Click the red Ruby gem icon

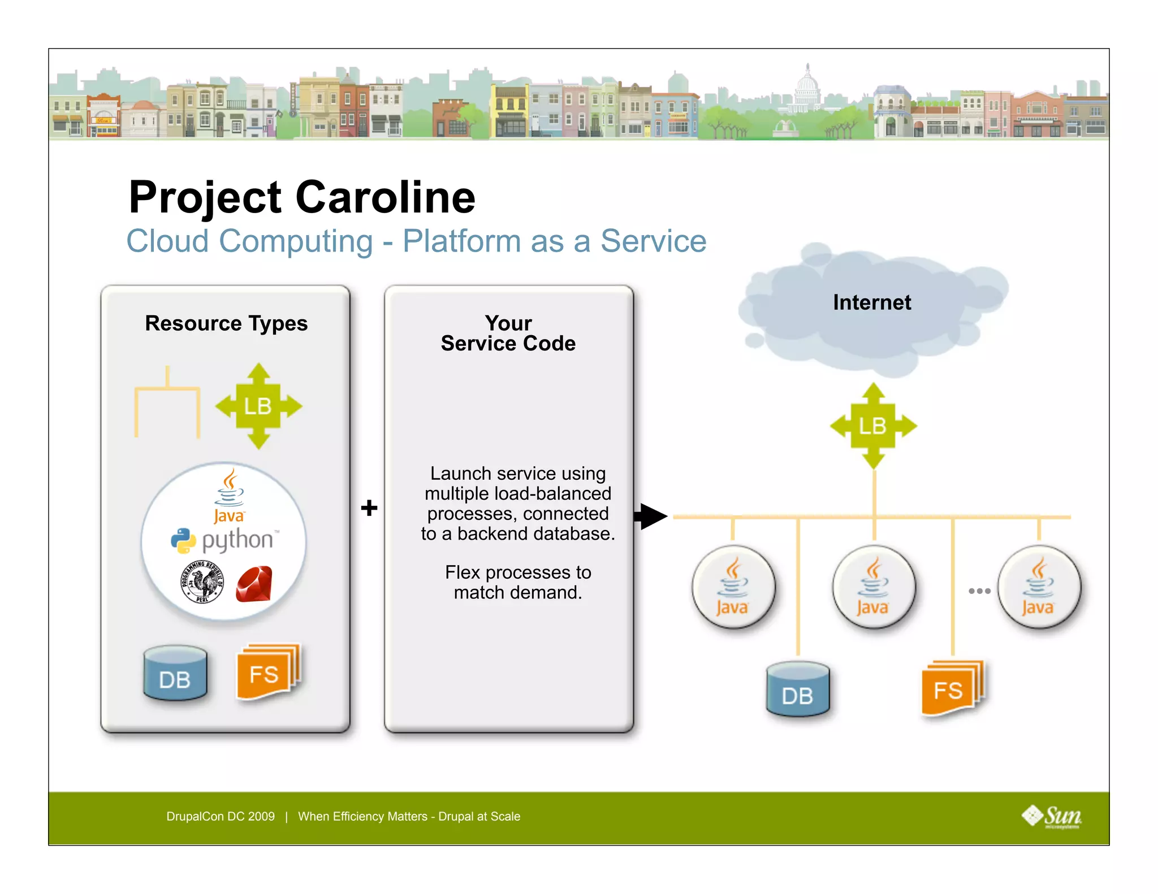254,584
